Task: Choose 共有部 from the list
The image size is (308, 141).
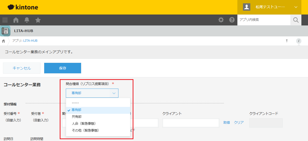Action: (x=76, y=117)
